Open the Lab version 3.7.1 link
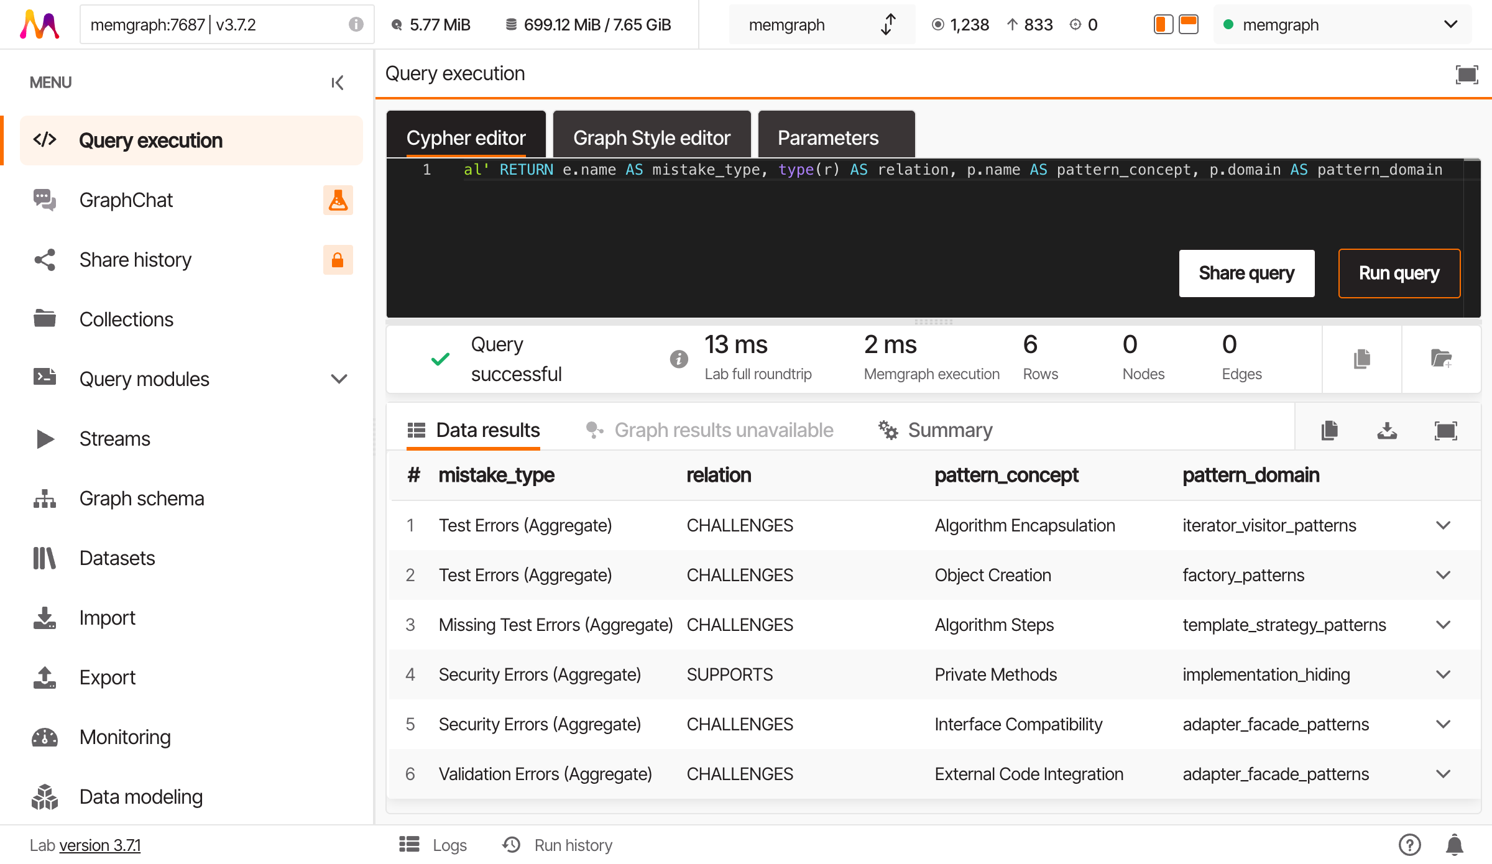The width and height of the screenshot is (1492, 864). [x=99, y=845]
